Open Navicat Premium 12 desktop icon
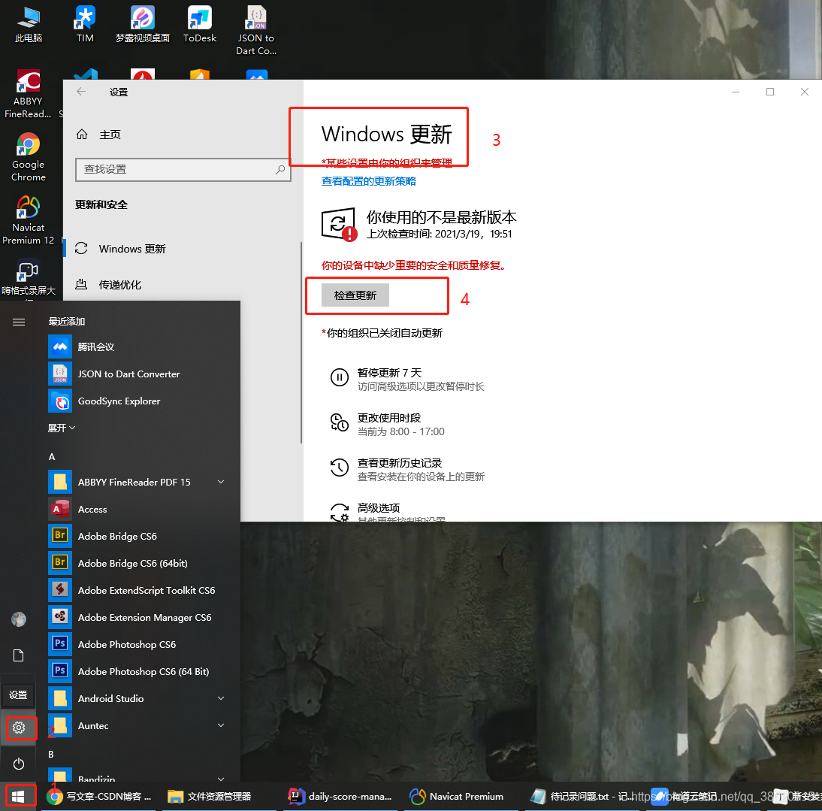Viewport: 822px width, 811px height. click(x=29, y=220)
